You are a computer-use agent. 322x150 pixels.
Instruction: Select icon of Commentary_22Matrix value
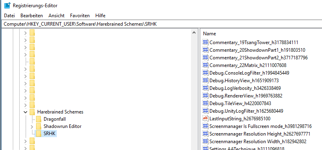click(205, 65)
